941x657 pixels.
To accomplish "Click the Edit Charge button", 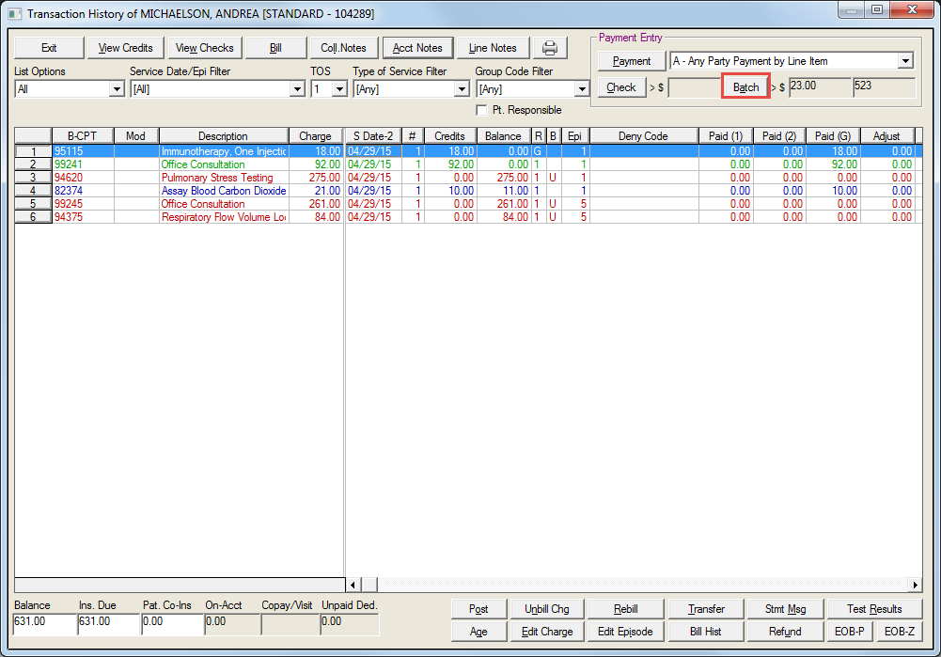I will point(547,632).
